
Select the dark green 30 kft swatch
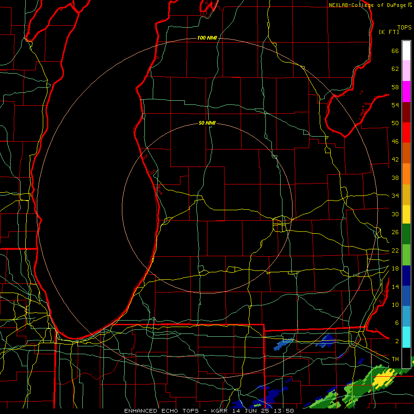point(406,234)
